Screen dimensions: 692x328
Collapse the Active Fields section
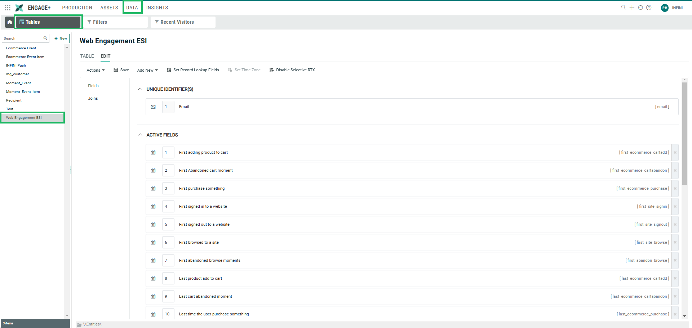pos(140,135)
